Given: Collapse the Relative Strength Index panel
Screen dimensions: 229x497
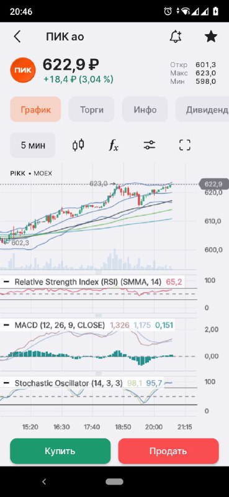Looking at the screenshot, I should click(x=7, y=281).
